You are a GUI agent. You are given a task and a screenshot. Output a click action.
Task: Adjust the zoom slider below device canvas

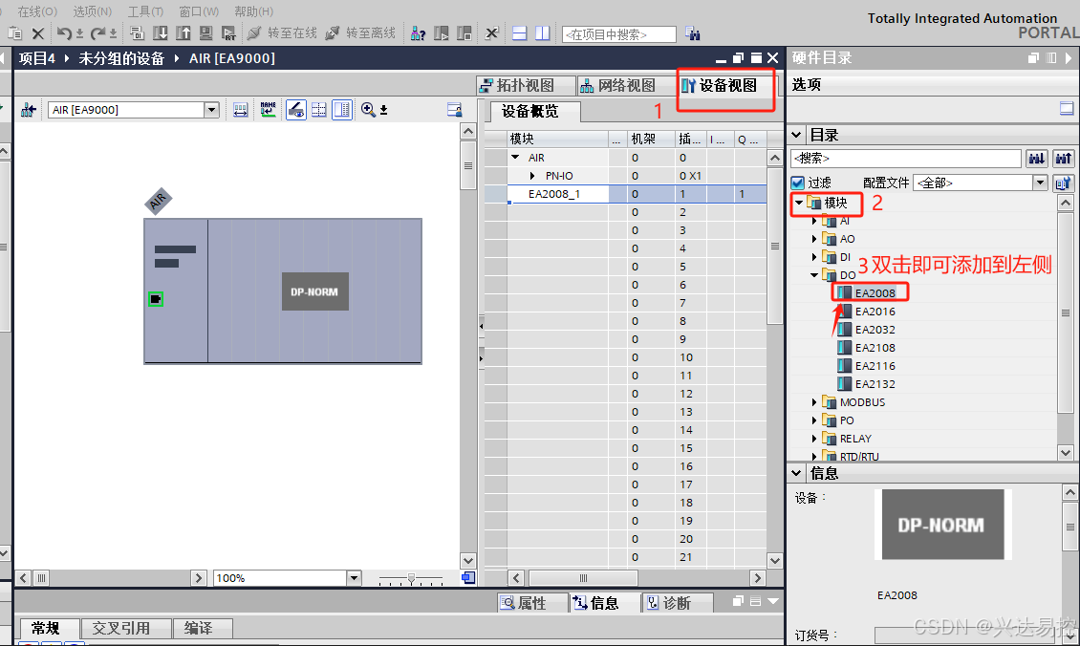(411, 578)
